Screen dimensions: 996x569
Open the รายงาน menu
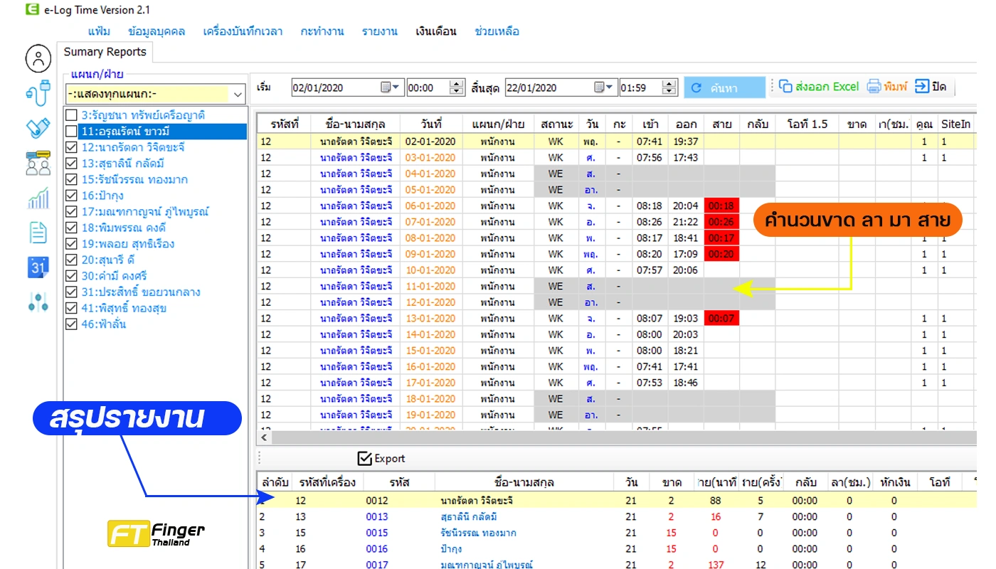coord(380,31)
